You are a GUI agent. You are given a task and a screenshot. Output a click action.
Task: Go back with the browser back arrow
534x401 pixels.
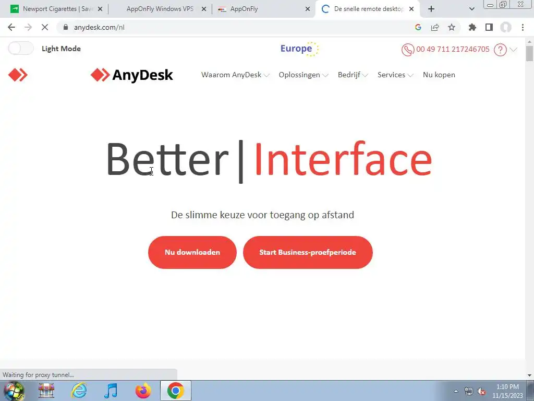[11, 27]
